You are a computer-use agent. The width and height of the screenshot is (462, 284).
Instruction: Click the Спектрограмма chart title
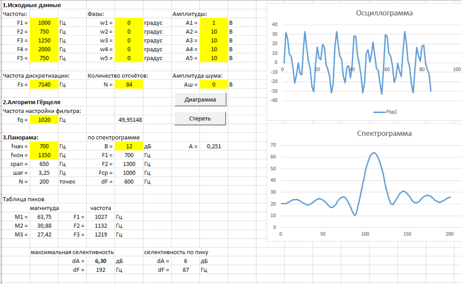click(x=384, y=133)
